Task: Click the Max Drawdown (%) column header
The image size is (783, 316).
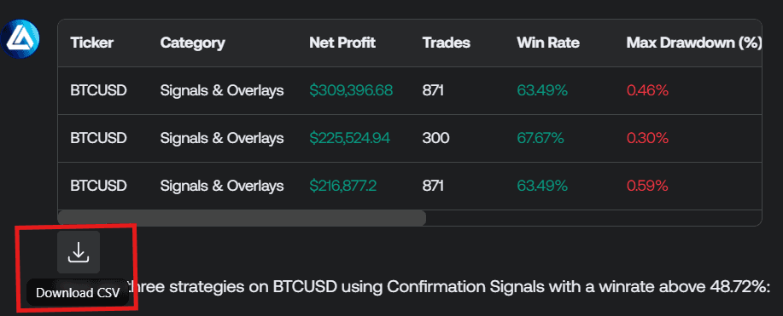Action: (694, 43)
